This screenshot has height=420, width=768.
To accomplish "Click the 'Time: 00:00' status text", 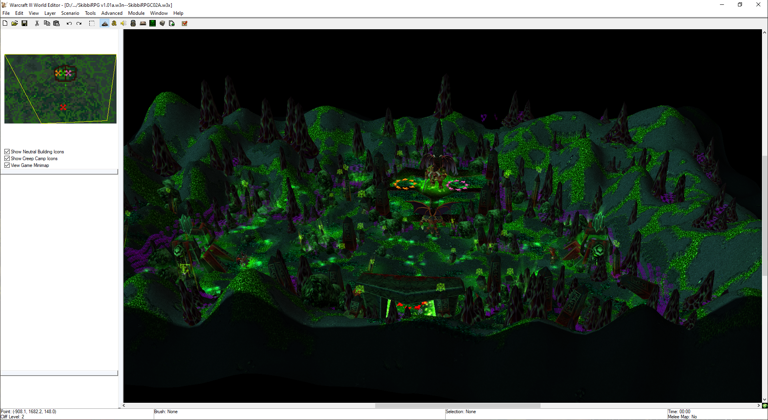I will click(679, 412).
